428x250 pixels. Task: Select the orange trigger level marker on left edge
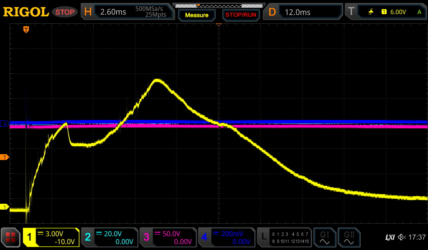[5, 157]
